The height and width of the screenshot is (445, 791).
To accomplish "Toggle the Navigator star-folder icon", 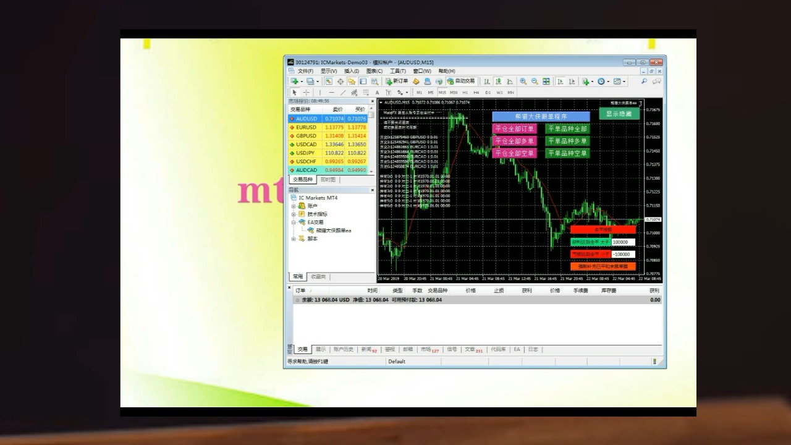I will [352, 81].
